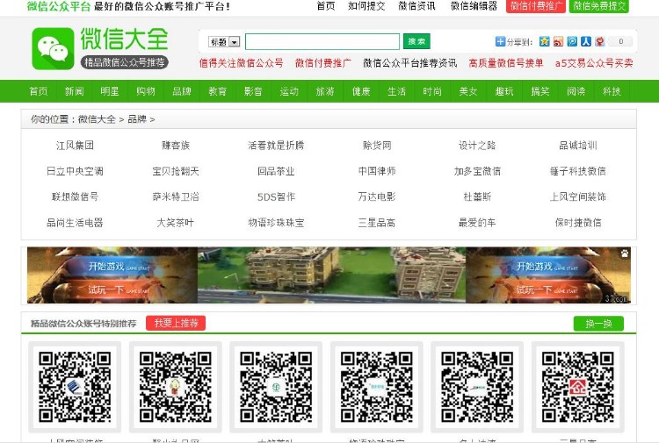
Task: Open the 大笑茶叶 link
Action: pos(175,223)
